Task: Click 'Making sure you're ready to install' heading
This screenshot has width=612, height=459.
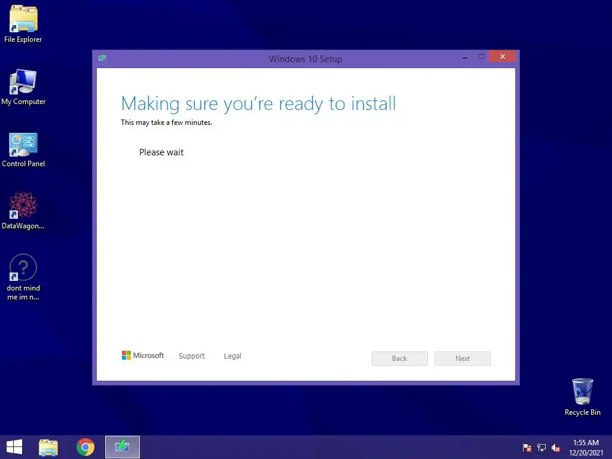Action: pos(258,104)
